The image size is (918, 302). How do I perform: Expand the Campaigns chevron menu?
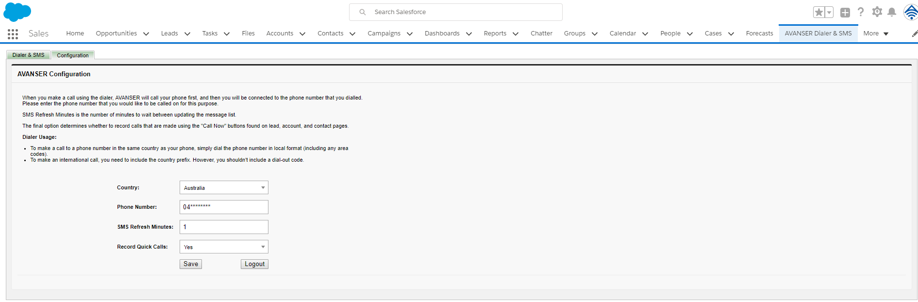[x=410, y=34]
